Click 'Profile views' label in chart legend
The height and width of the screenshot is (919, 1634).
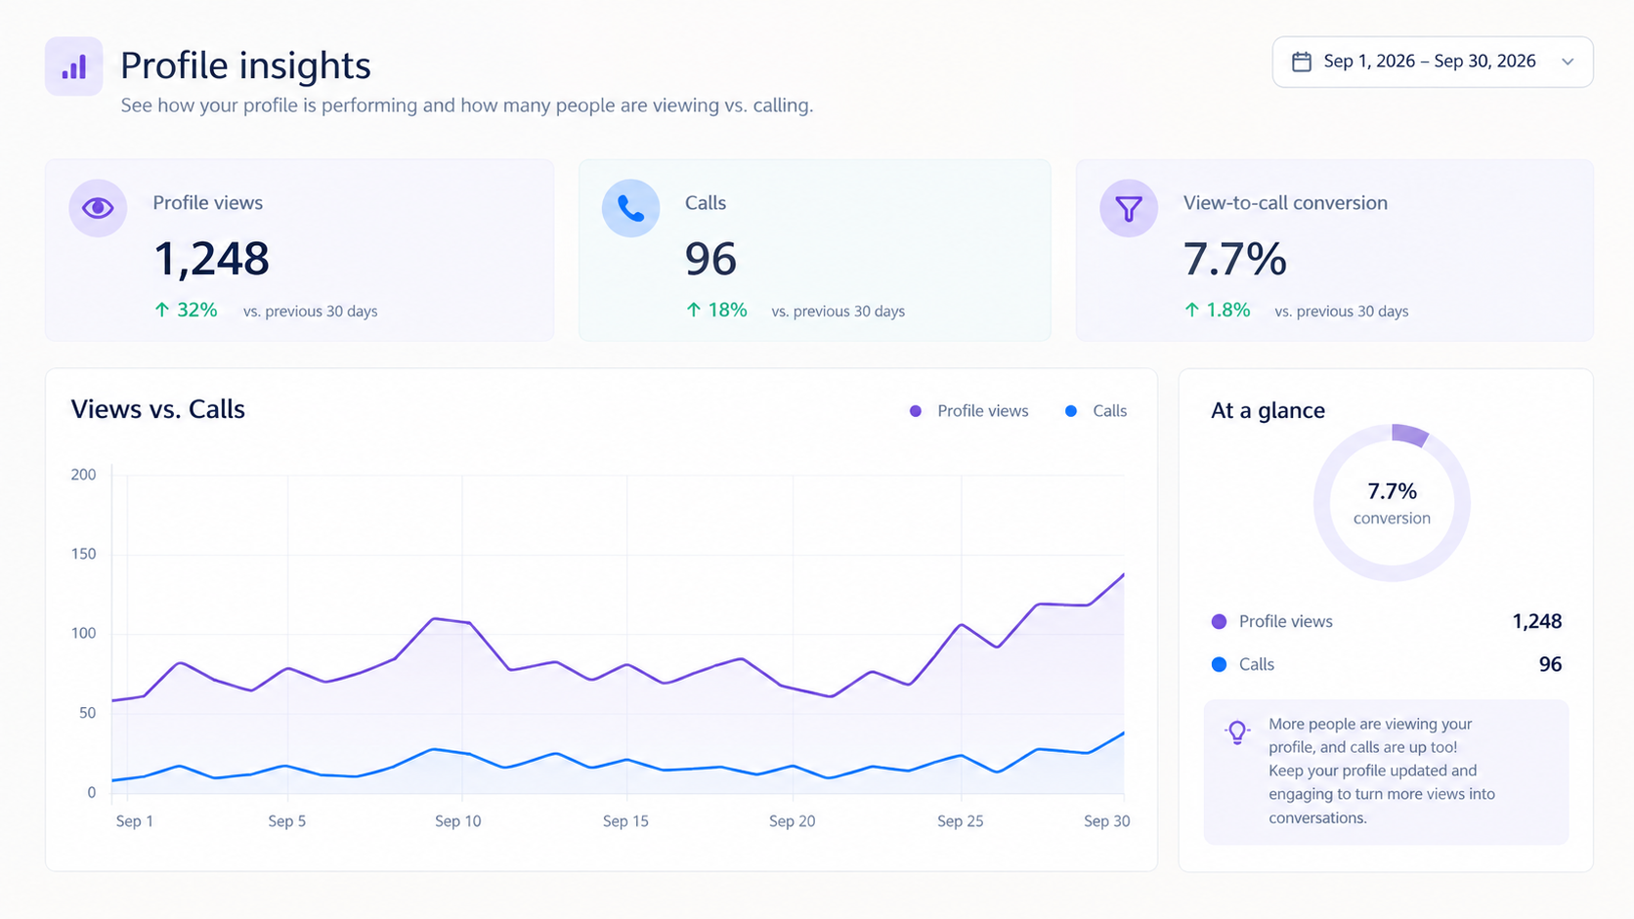click(983, 411)
